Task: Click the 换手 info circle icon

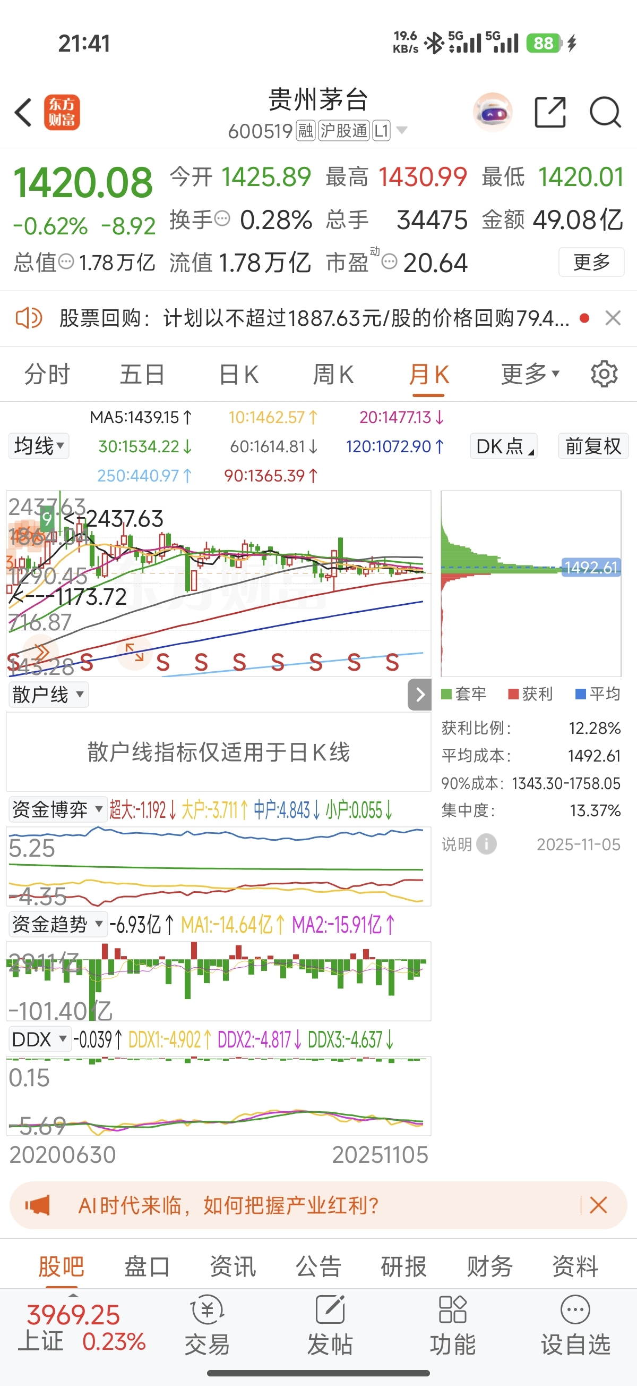Action: pyautogui.click(x=222, y=218)
